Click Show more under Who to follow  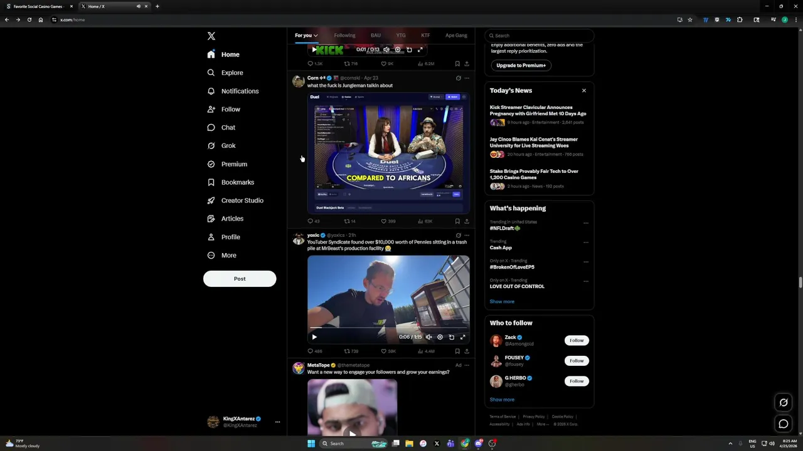pos(502,400)
